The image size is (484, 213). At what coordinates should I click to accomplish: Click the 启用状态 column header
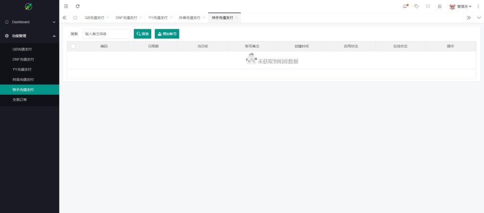(x=351, y=46)
